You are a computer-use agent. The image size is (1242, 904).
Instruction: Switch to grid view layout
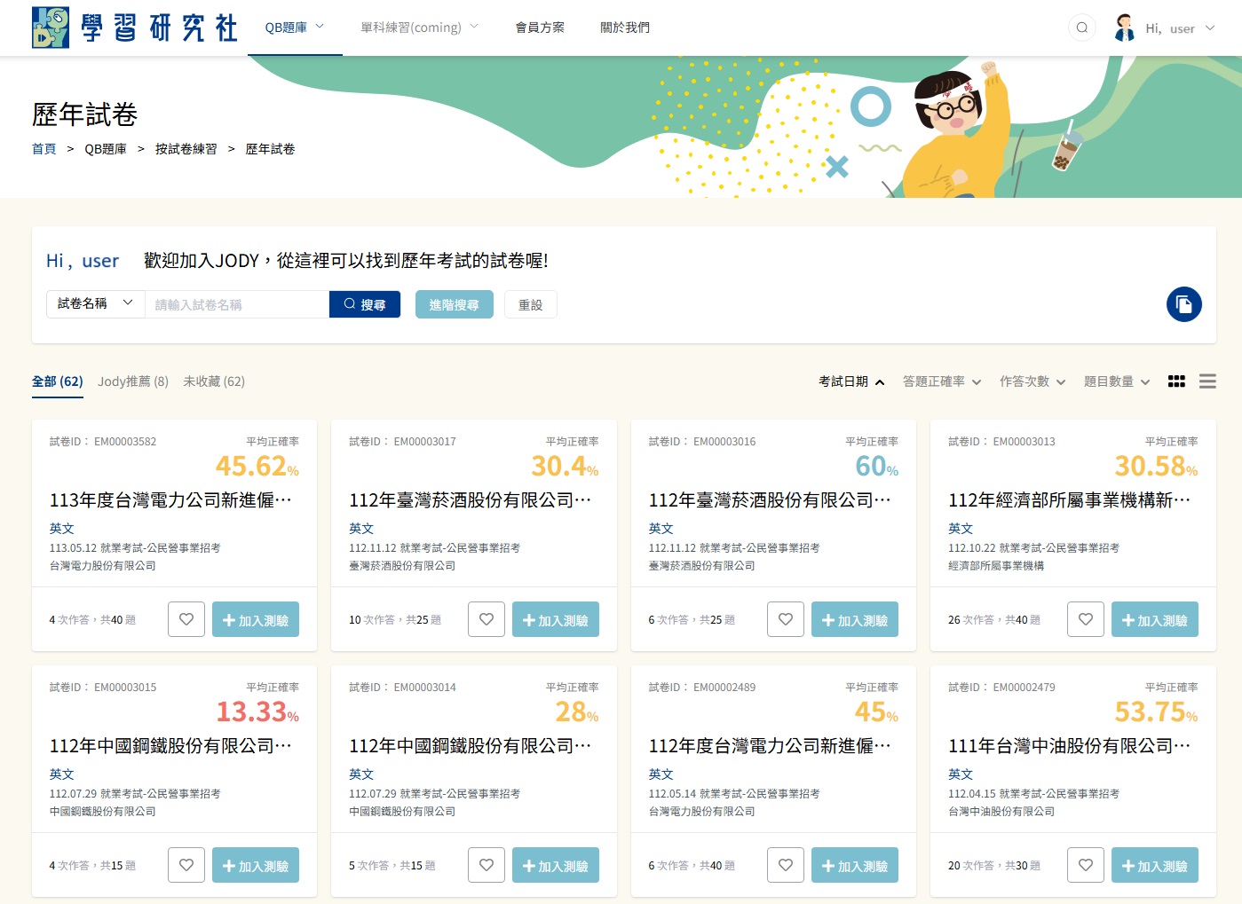tap(1176, 381)
